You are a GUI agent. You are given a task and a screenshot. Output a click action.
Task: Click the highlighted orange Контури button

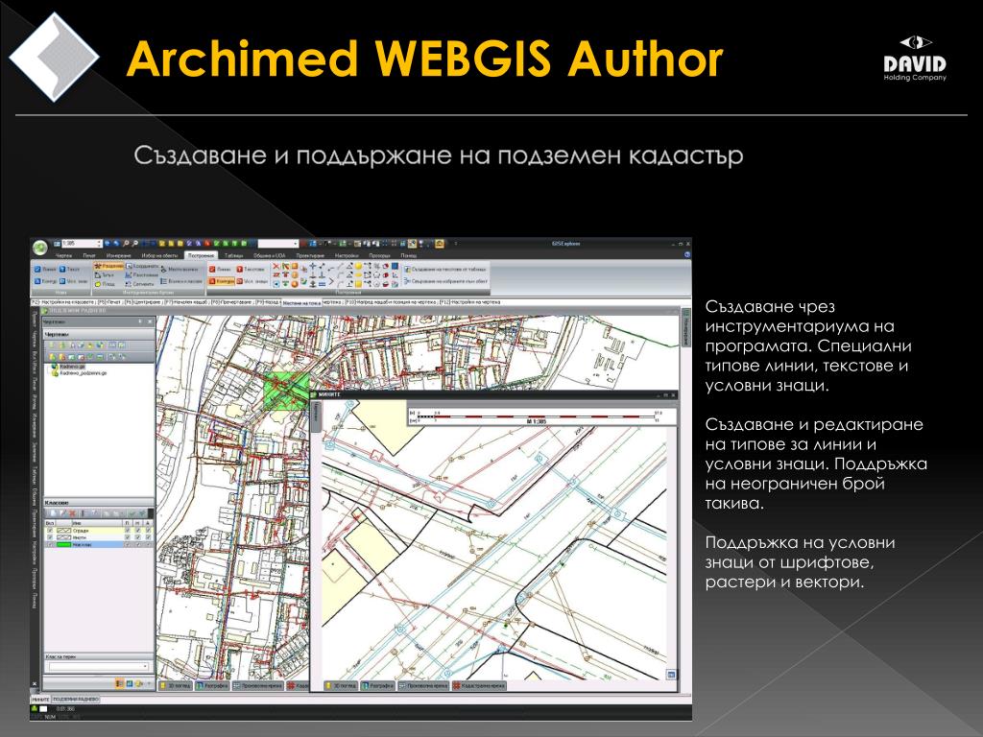click(222, 281)
